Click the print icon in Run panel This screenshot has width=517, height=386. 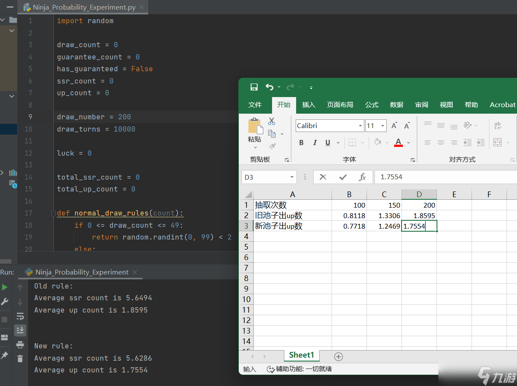pyautogui.click(x=20, y=344)
